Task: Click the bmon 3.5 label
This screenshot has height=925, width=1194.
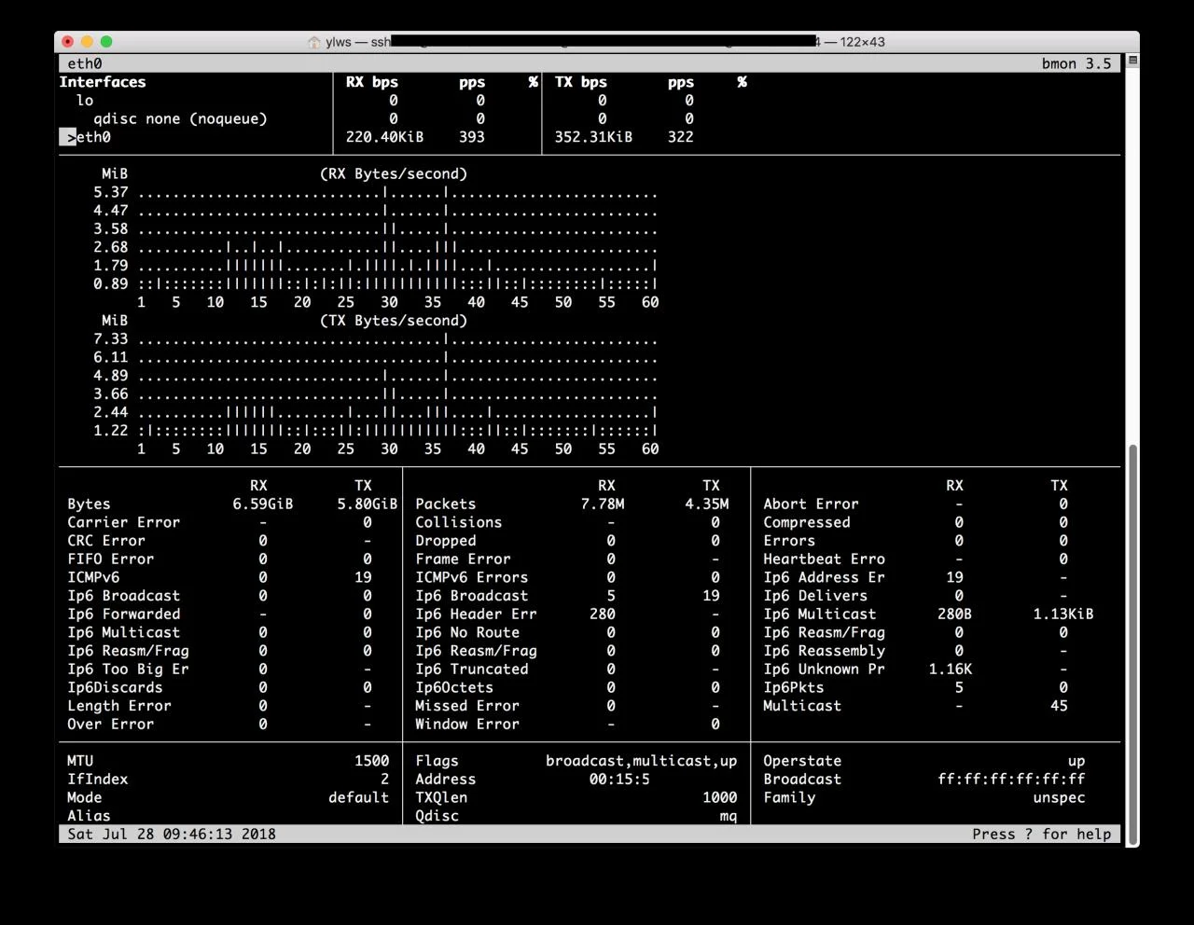Action: pyautogui.click(x=1076, y=63)
